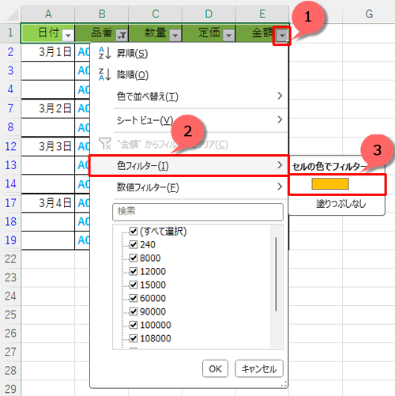Select row 22 header

coord(10,259)
